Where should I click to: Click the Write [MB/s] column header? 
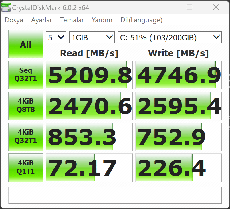[179, 53]
